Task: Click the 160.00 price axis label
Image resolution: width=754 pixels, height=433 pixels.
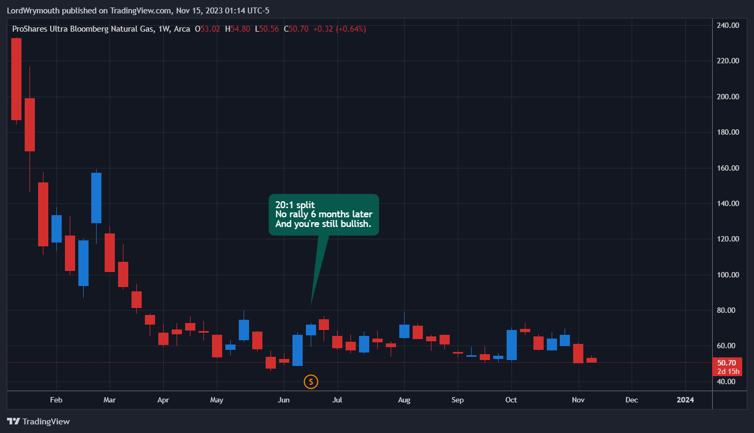Action: click(x=728, y=168)
